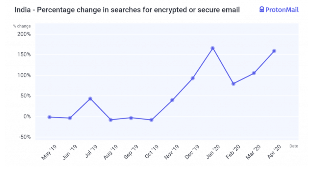317x174 pixels.
Task: Click the chart title about India searches
Action: 127,10
